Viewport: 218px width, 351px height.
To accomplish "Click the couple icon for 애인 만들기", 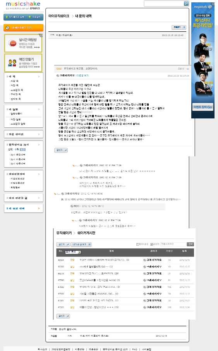I will [12, 63].
